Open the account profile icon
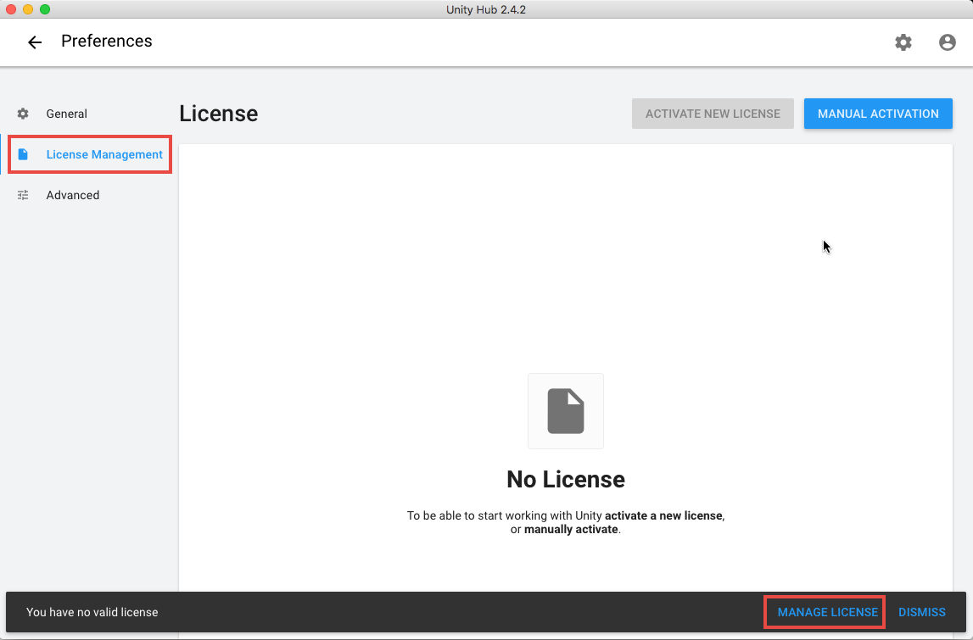Screen dimensions: 973x640 (x=947, y=42)
